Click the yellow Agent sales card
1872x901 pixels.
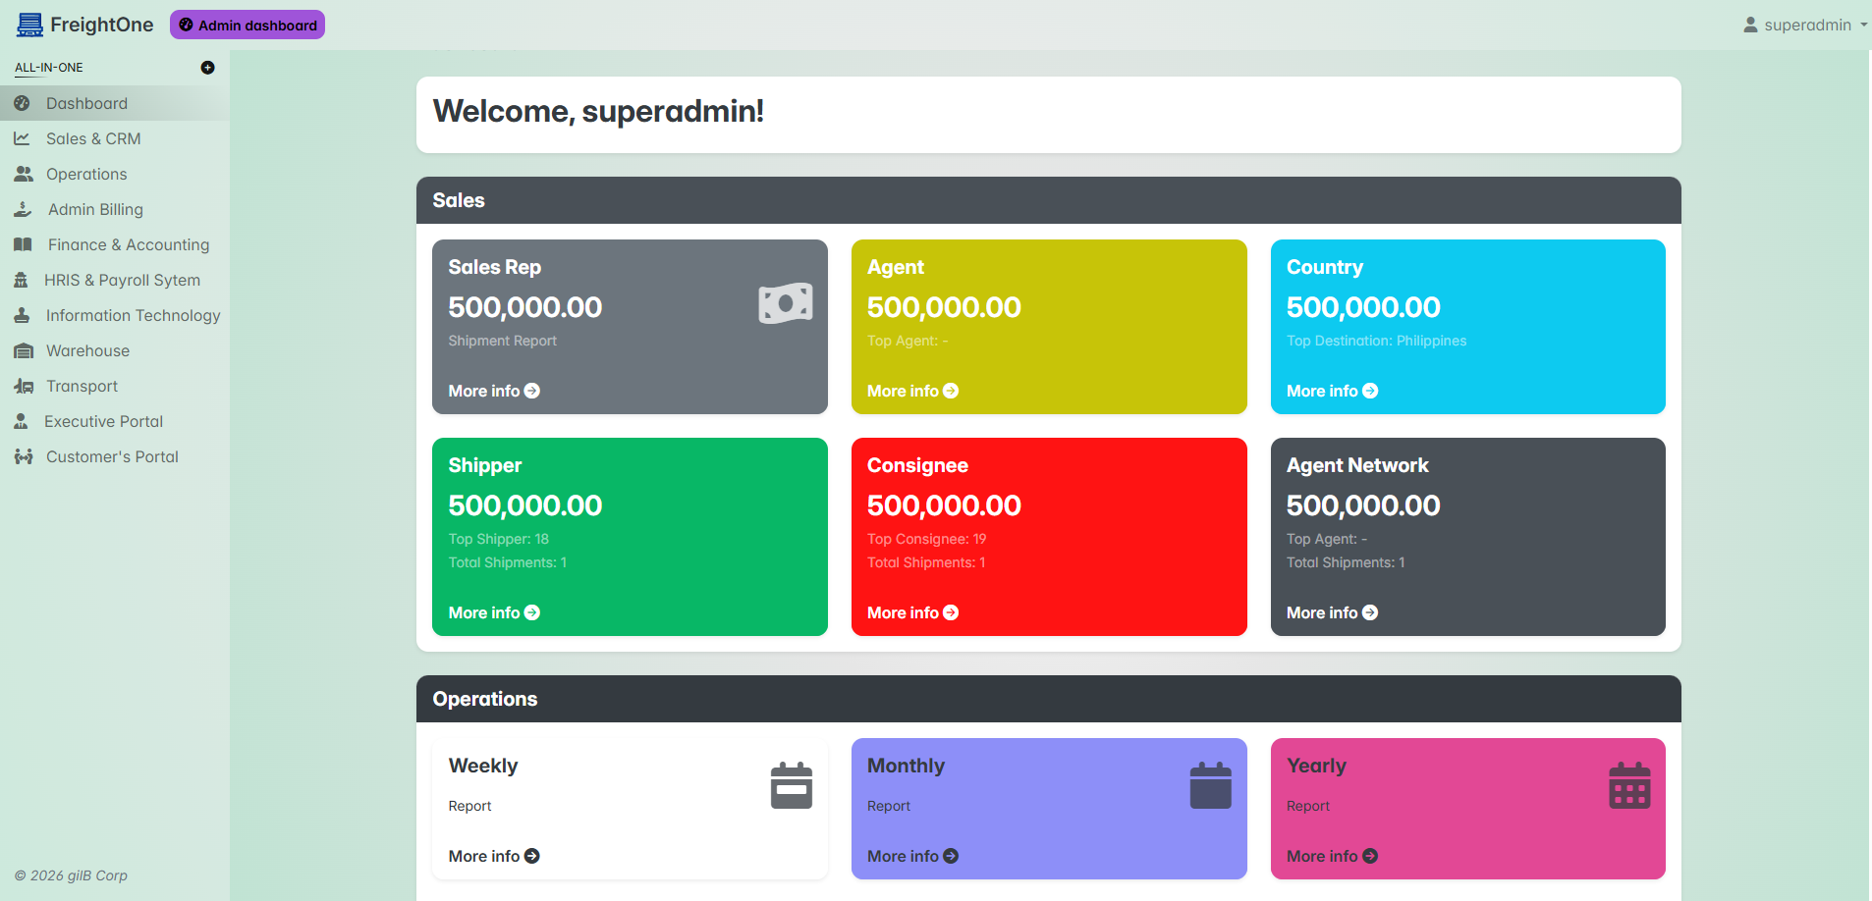(1048, 326)
